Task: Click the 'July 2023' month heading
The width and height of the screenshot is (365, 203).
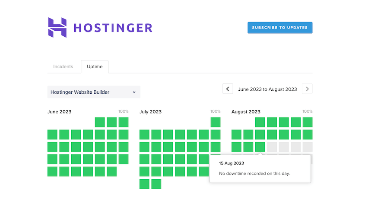Action: [x=150, y=112]
